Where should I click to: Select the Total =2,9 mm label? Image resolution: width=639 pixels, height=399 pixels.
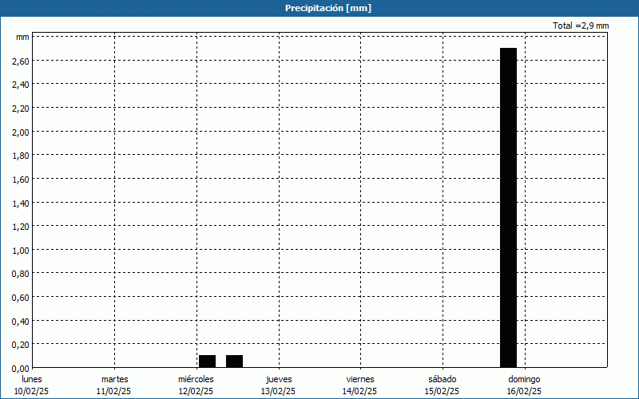tap(581, 26)
